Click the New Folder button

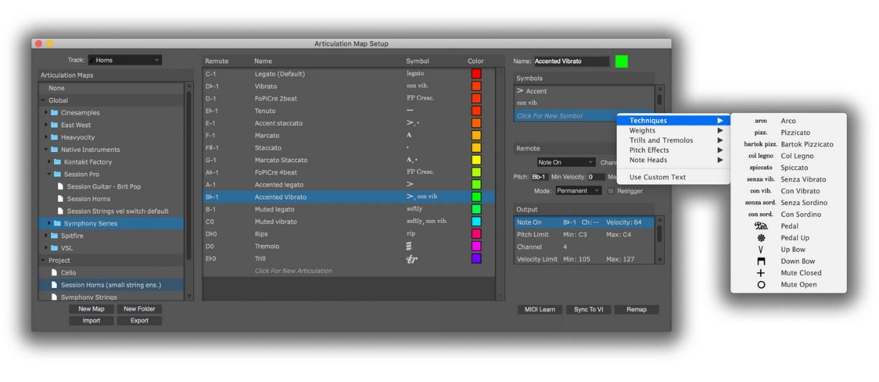coord(139,309)
